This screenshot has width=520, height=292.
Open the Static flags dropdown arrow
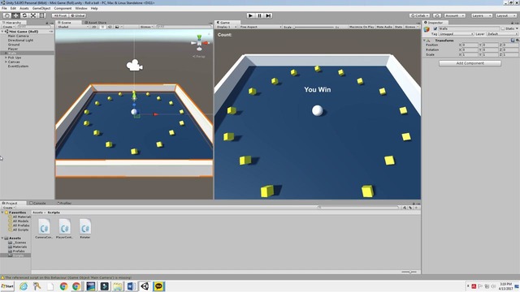pyautogui.click(x=517, y=29)
